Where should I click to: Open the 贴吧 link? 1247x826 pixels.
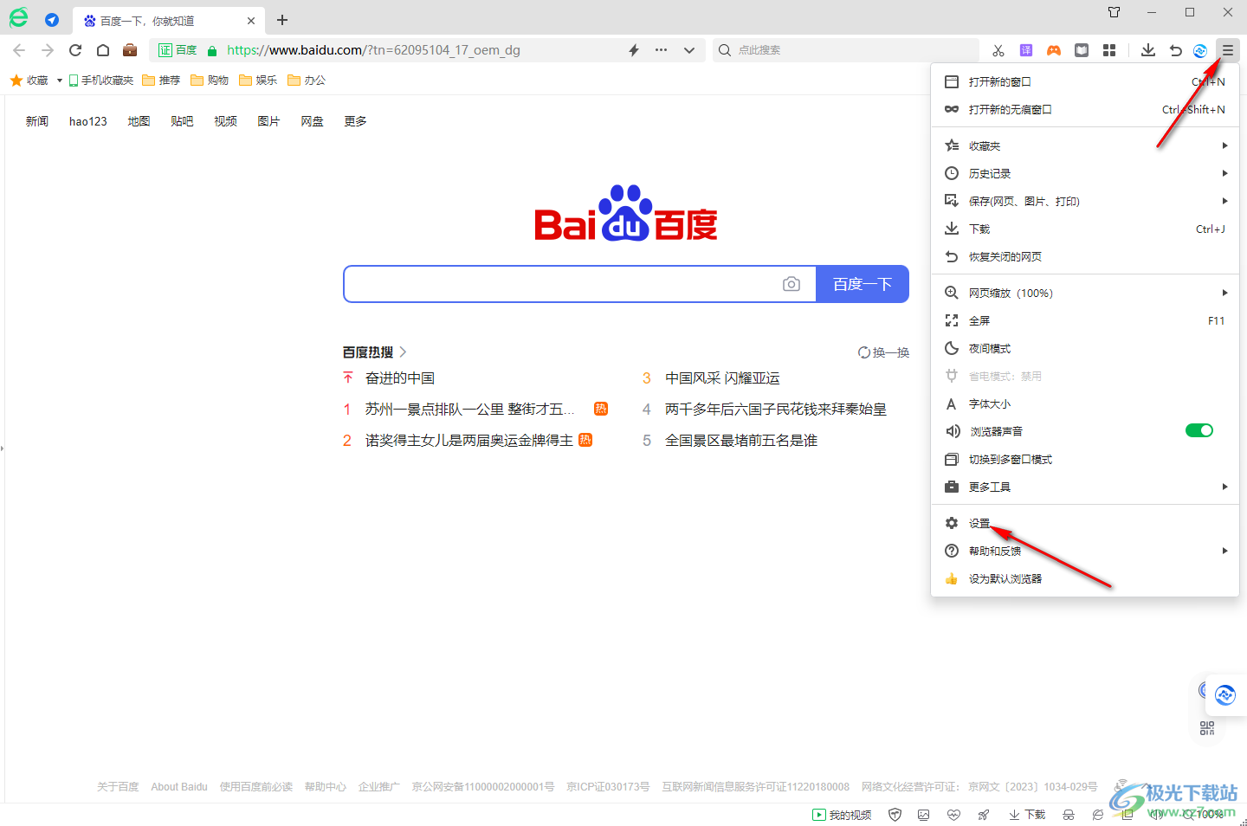(182, 121)
